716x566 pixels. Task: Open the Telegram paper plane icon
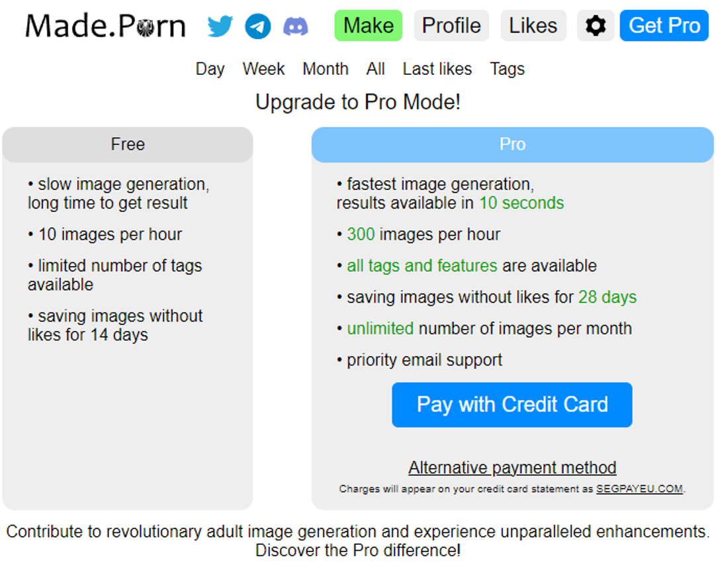tap(257, 26)
